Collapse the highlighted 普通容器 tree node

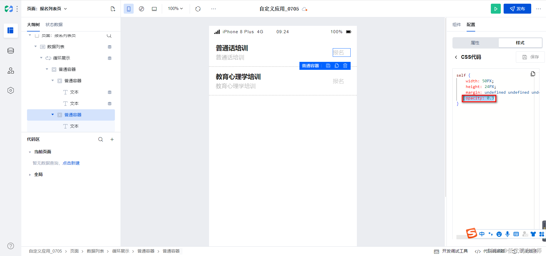point(53,115)
